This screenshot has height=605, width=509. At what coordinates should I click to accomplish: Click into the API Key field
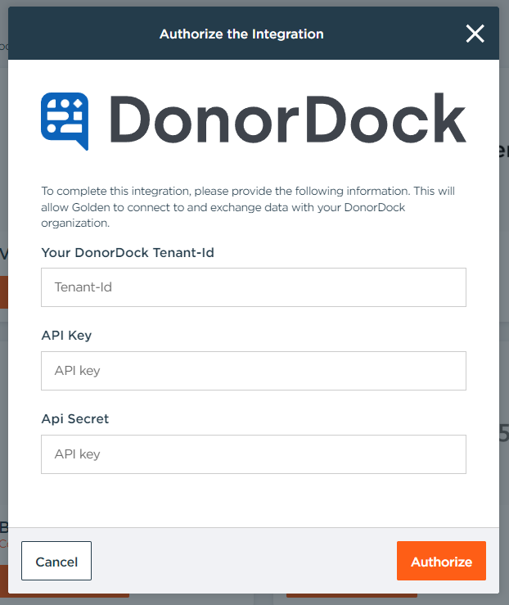click(254, 371)
